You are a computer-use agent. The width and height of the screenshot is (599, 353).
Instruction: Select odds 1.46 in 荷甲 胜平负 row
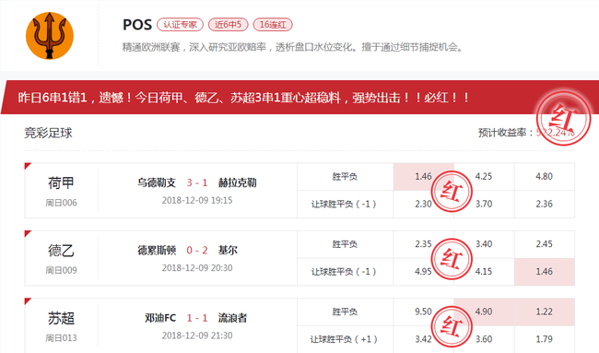tap(424, 177)
